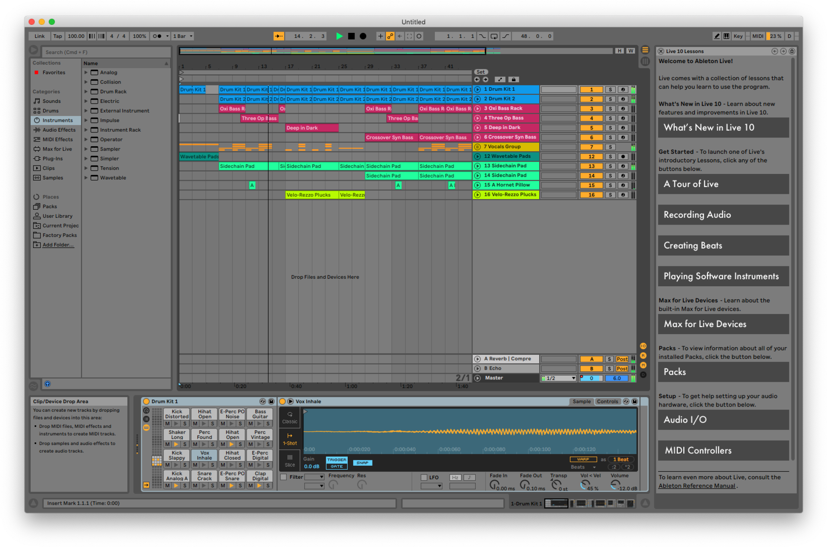Switch to the Controls tab in Simpler
Viewport: 827px width, 547px height.
(x=607, y=401)
